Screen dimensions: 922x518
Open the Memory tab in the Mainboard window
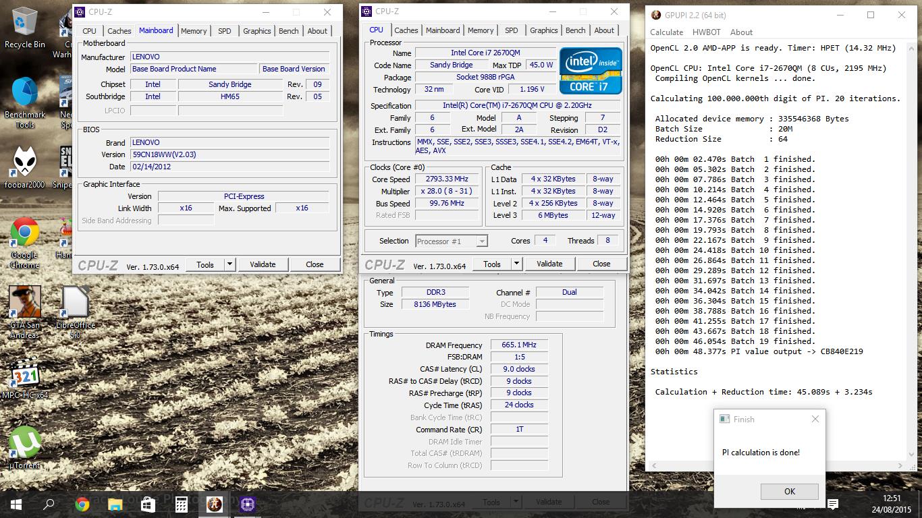(194, 31)
